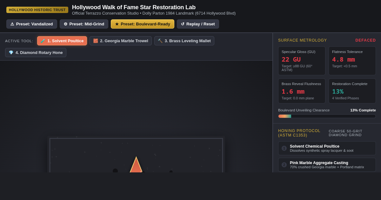Click the Star Restoration Lab title
The width and height of the screenshot is (381, 200).
(134, 7)
